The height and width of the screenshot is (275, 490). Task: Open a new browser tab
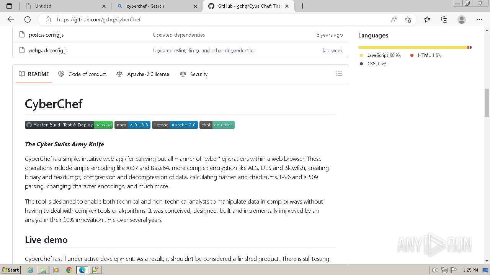[x=302, y=6]
